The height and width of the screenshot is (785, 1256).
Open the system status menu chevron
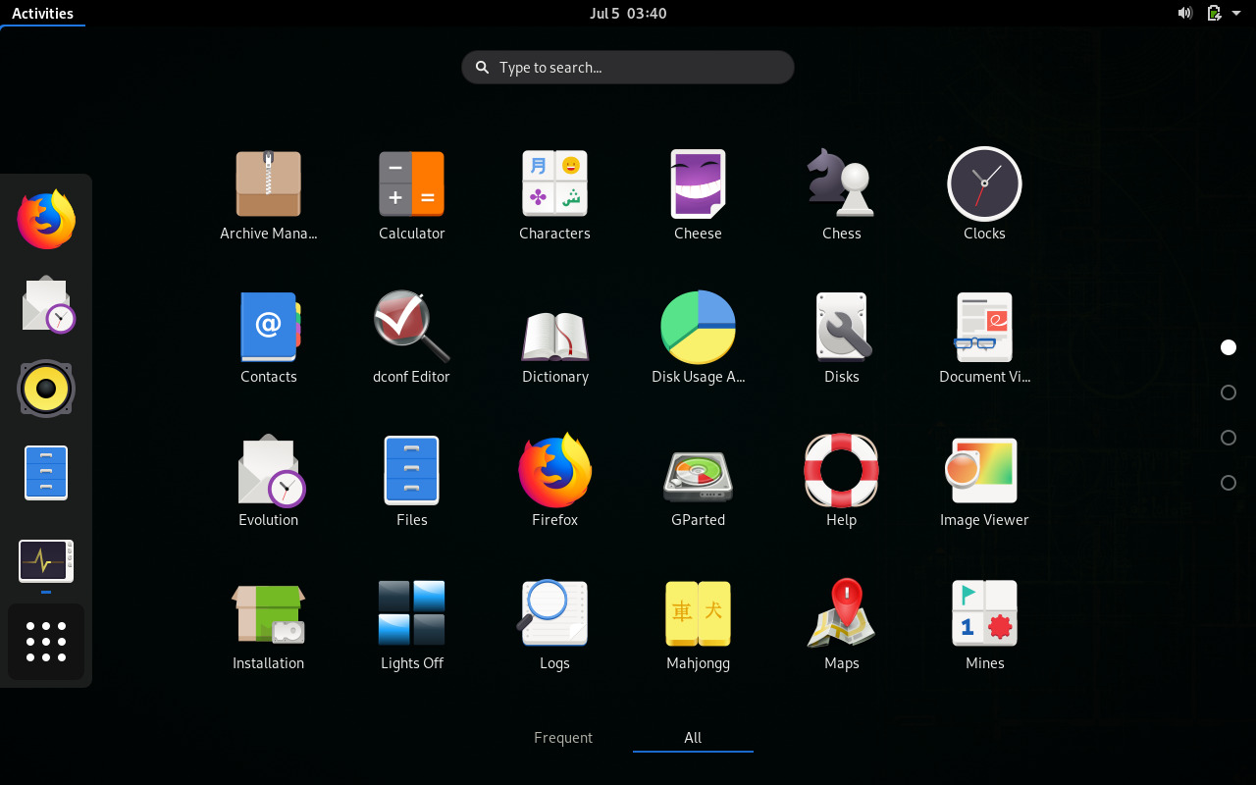click(x=1235, y=14)
